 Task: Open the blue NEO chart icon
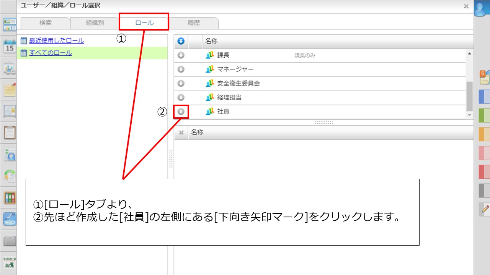[x=10, y=219]
